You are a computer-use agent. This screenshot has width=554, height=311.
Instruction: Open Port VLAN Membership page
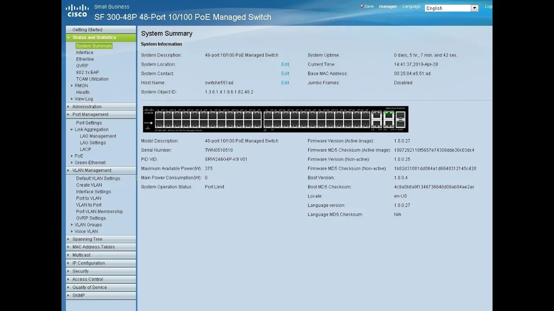point(100,212)
